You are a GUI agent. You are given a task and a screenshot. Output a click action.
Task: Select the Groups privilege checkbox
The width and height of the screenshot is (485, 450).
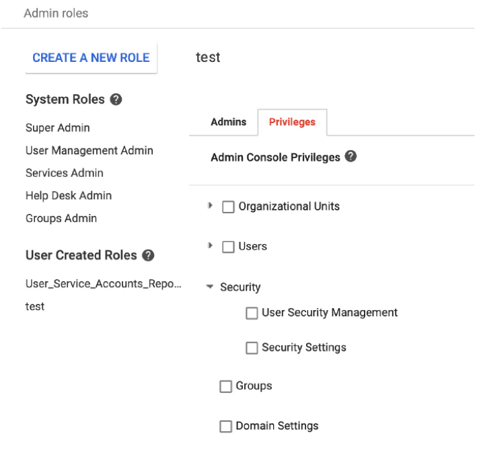(x=226, y=387)
